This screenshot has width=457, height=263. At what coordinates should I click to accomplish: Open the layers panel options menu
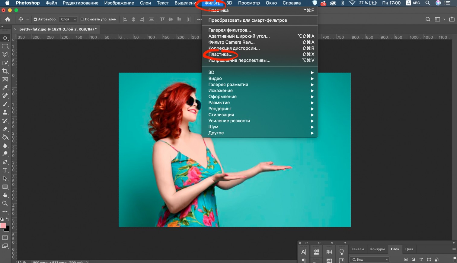point(454,249)
